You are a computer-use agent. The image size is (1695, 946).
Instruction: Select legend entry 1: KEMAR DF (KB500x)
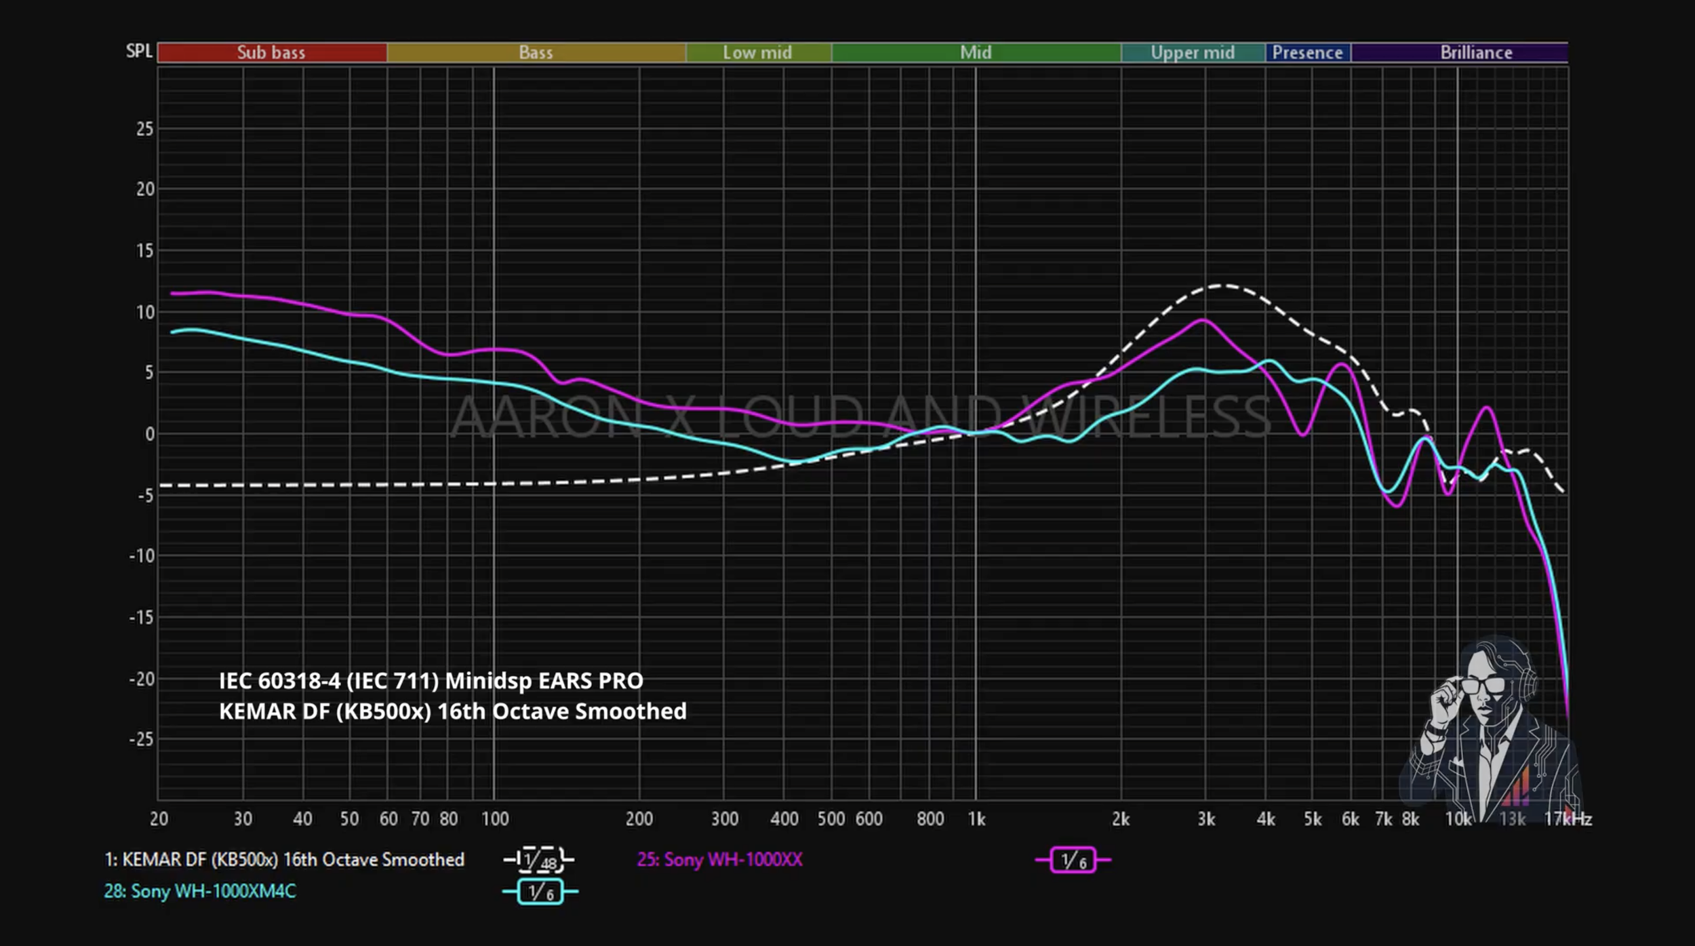click(285, 860)
